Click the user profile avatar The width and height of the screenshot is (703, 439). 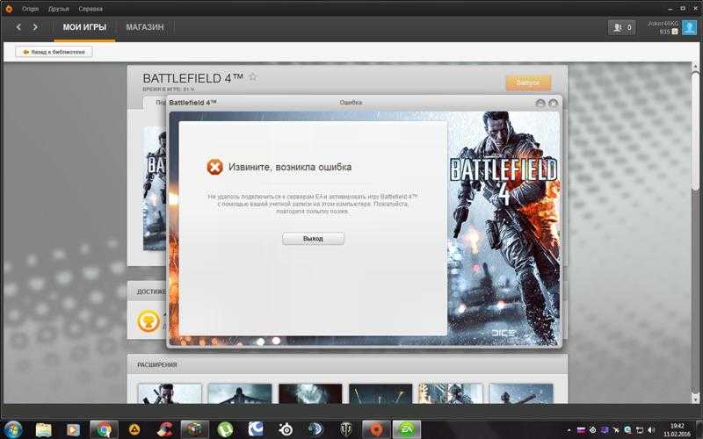[x=689, y=27]
